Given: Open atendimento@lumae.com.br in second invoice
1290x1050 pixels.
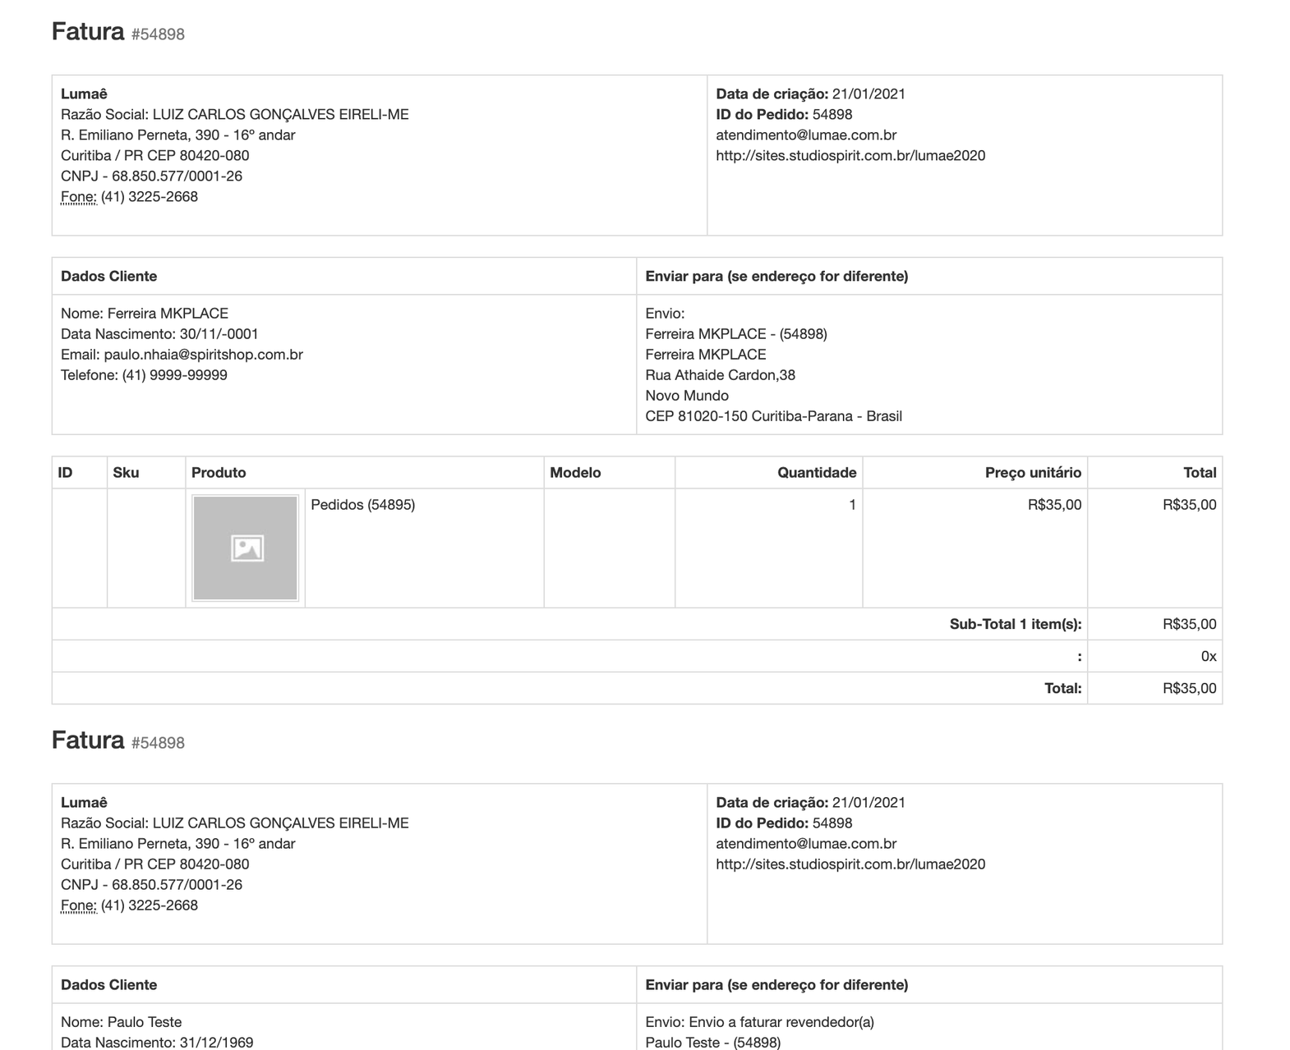Looking at the screenshot, I should (806, 843).
